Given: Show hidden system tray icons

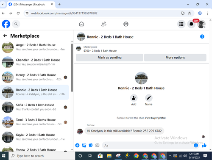Looking at the screenshot, I should click(170, 156).
